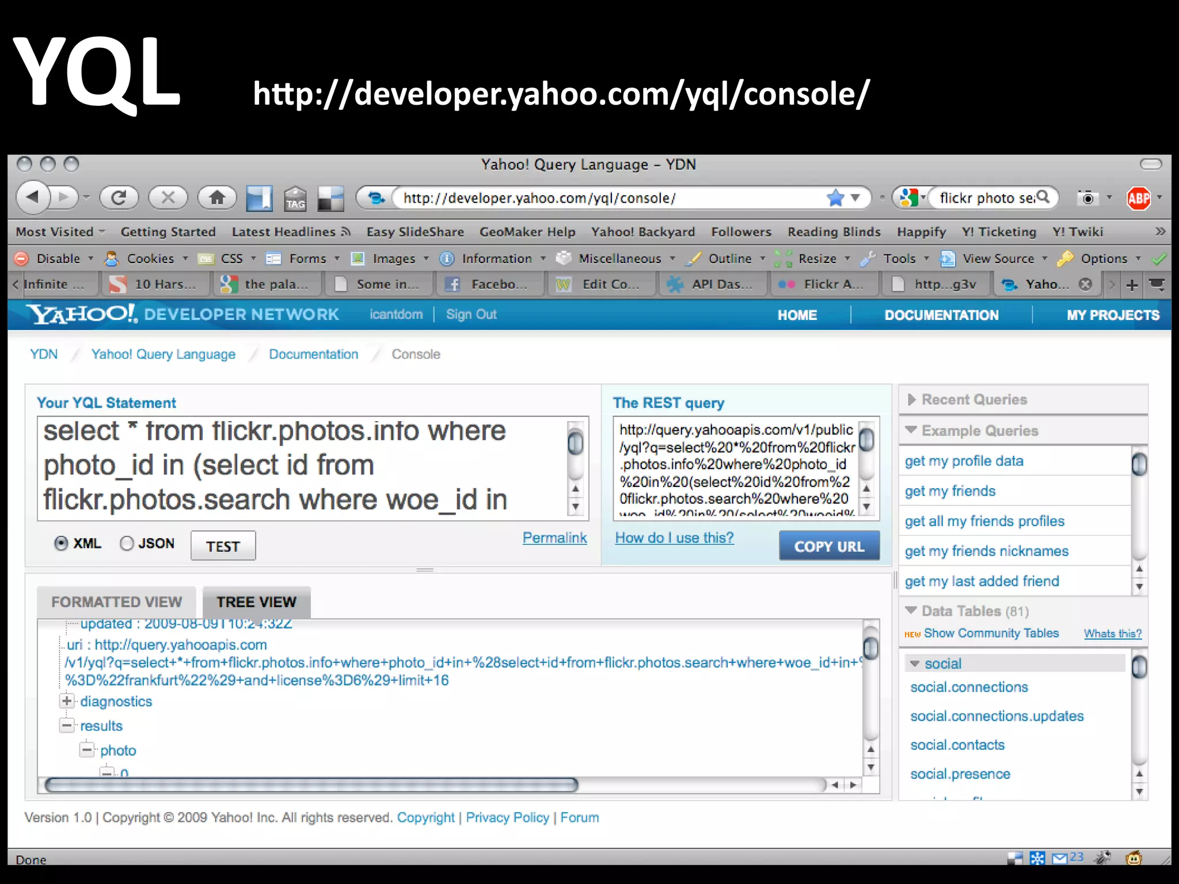Collapse the Example Queries section
The image size is (1179, 884).
(911, 430)
